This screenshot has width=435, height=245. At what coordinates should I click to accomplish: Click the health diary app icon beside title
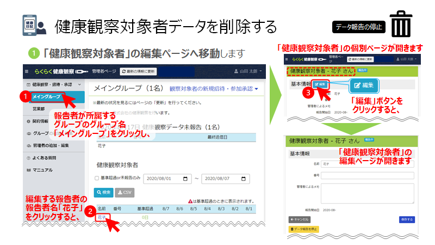click(x=31, y=26)
